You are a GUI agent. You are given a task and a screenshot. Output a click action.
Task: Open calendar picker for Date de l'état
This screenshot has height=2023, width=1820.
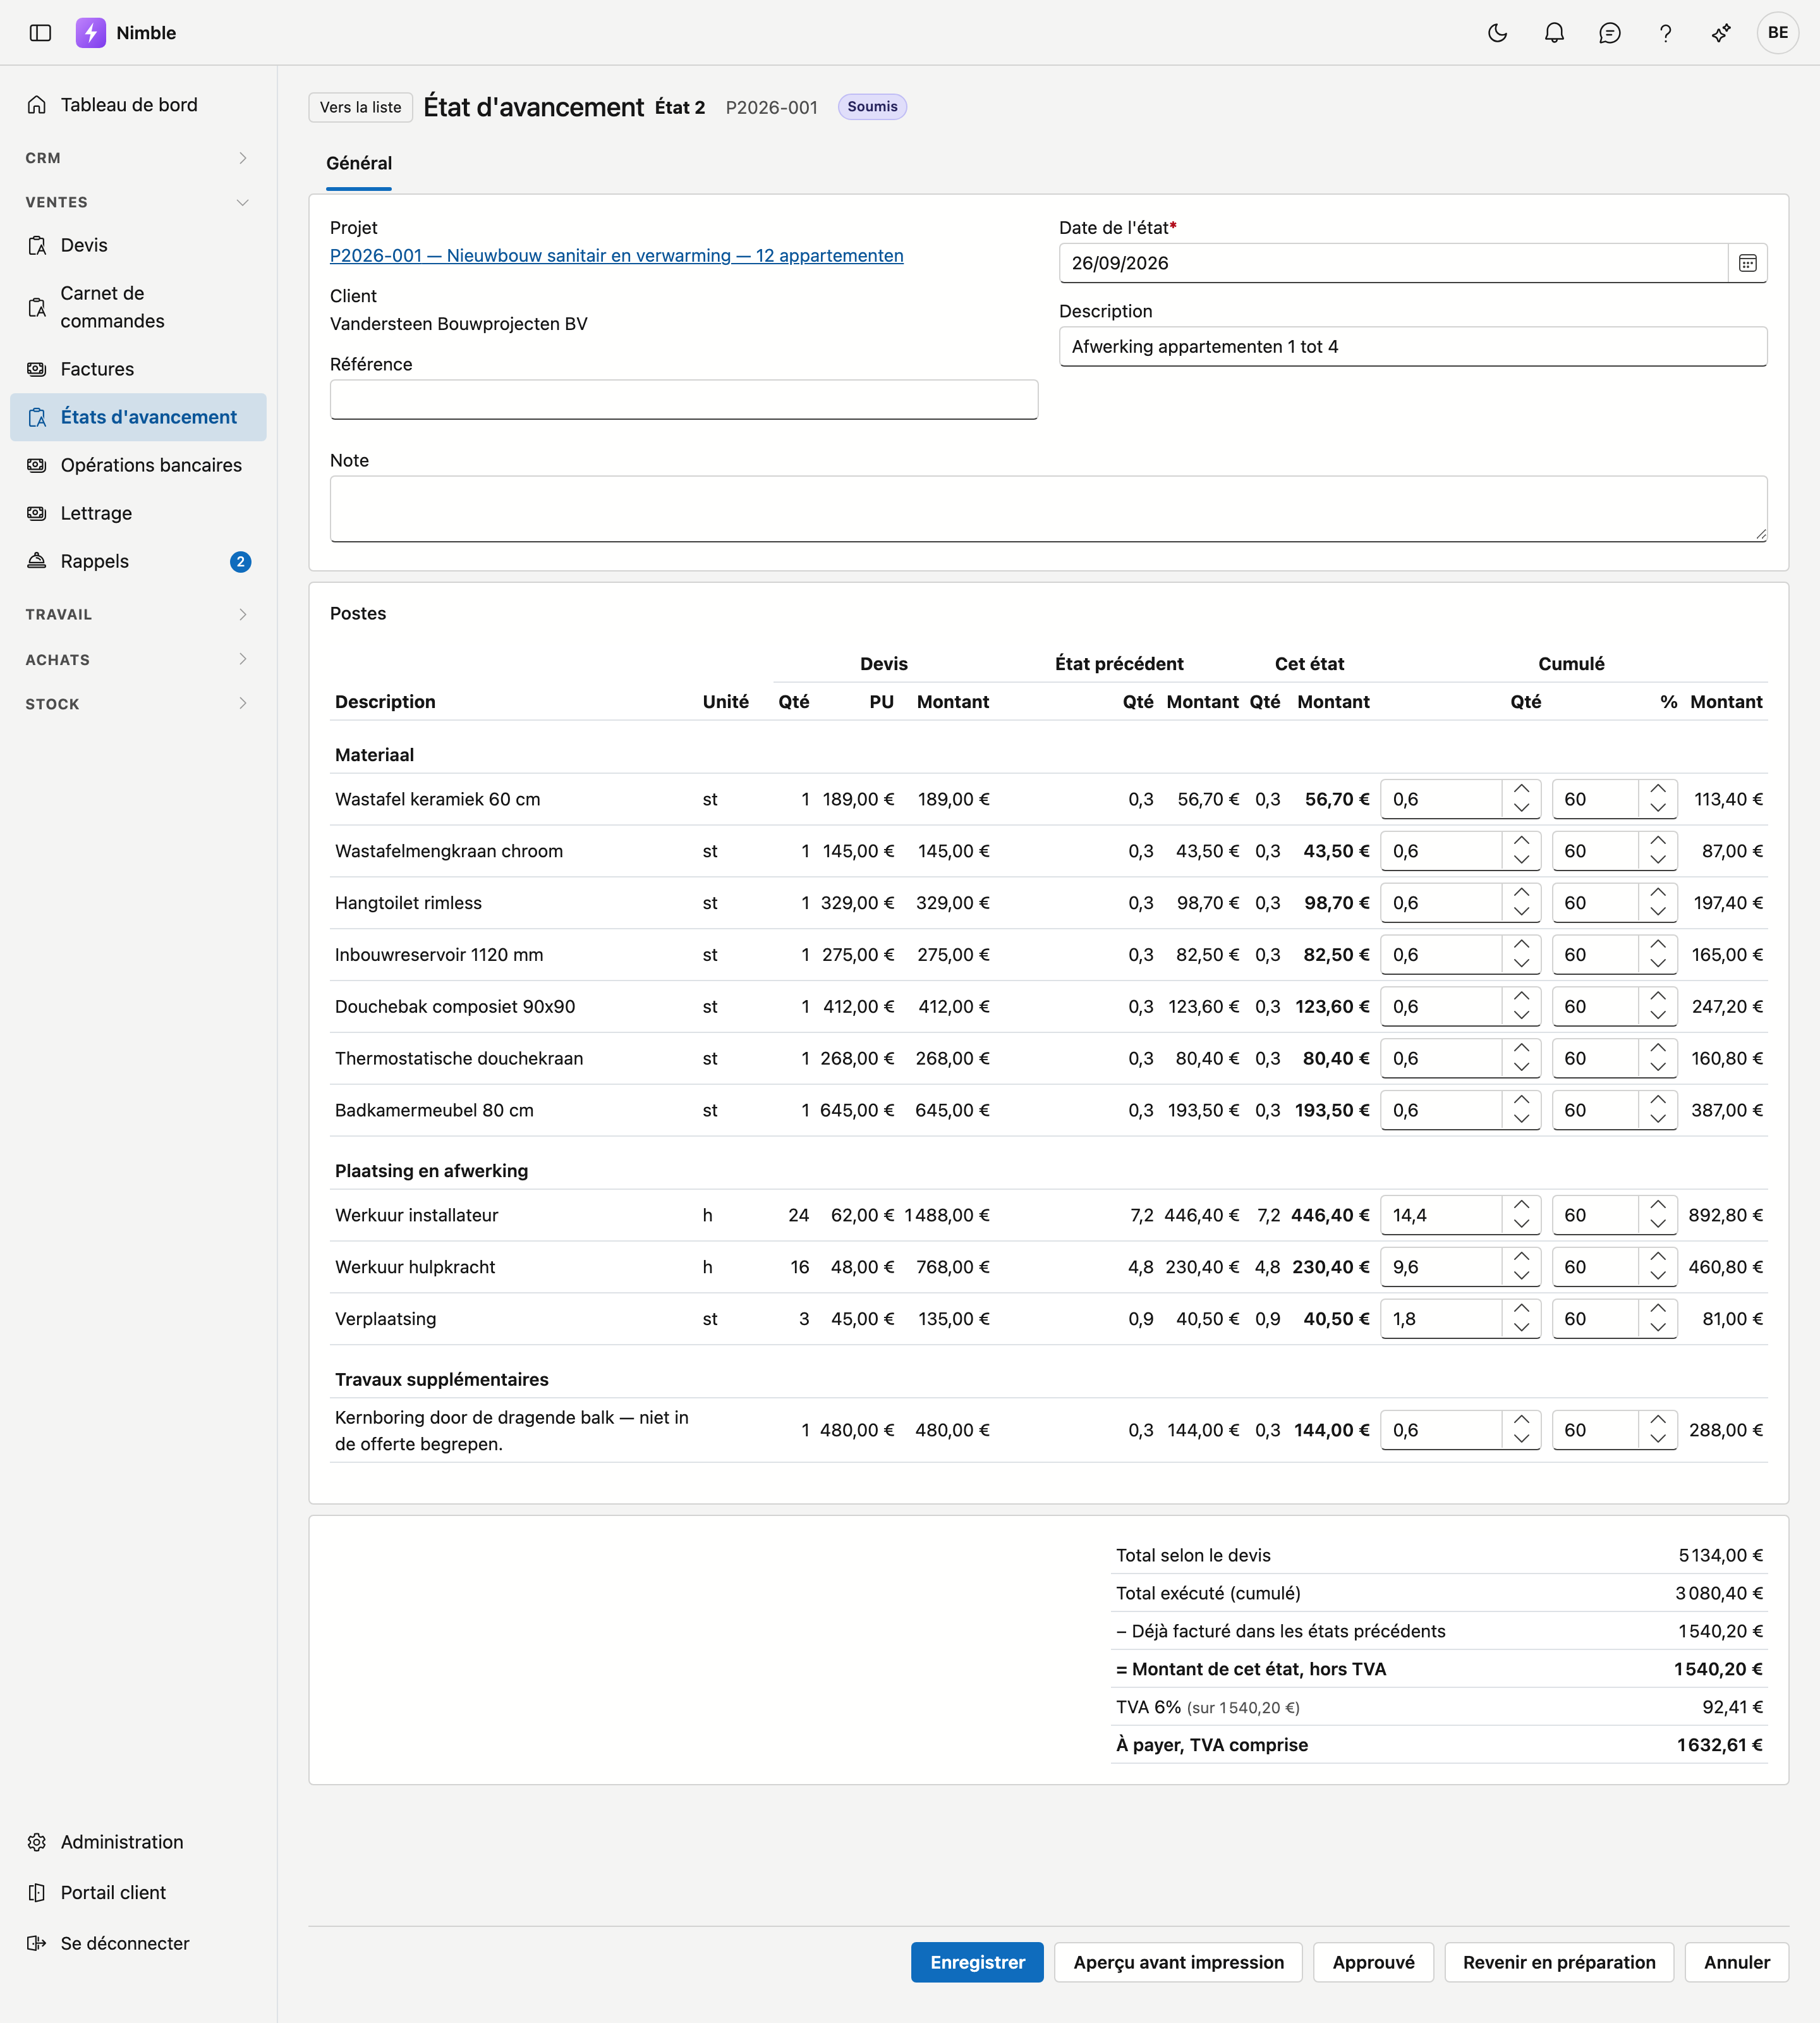point(1747,263)
